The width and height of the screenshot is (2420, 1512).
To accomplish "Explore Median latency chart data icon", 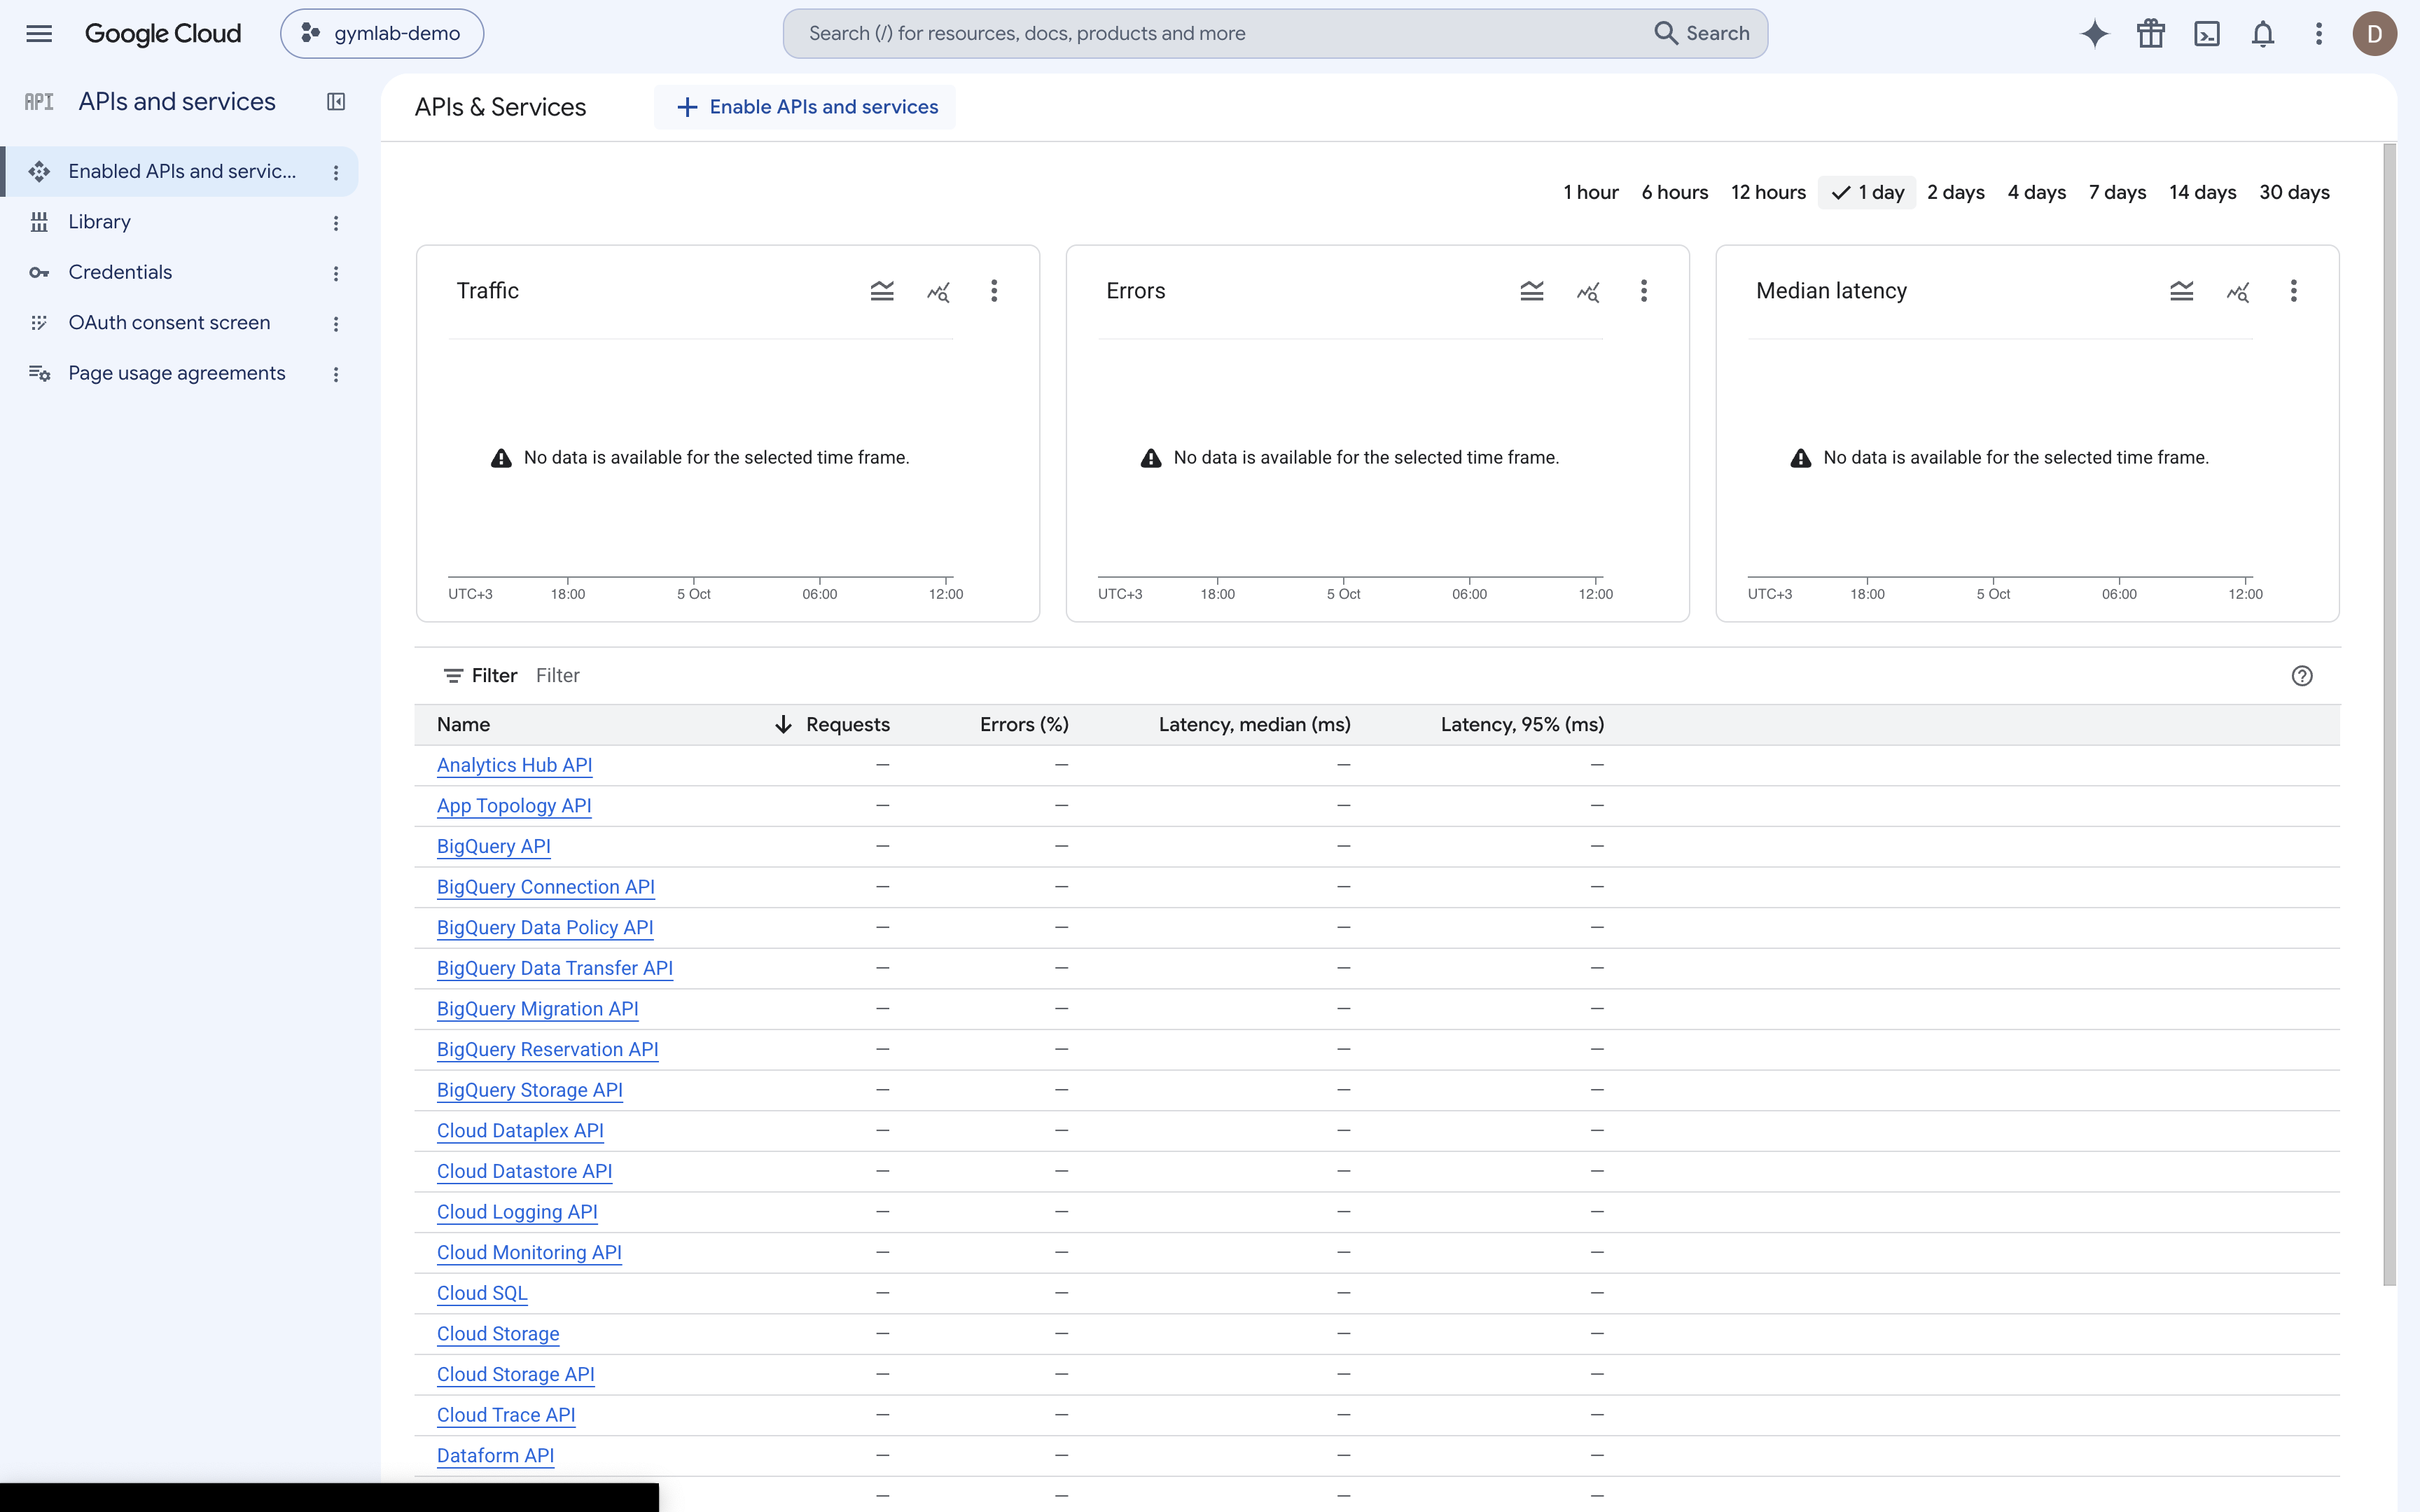I will click(2237, 291).
